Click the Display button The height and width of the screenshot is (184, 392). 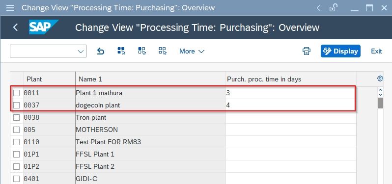click(x=340, y=51)
